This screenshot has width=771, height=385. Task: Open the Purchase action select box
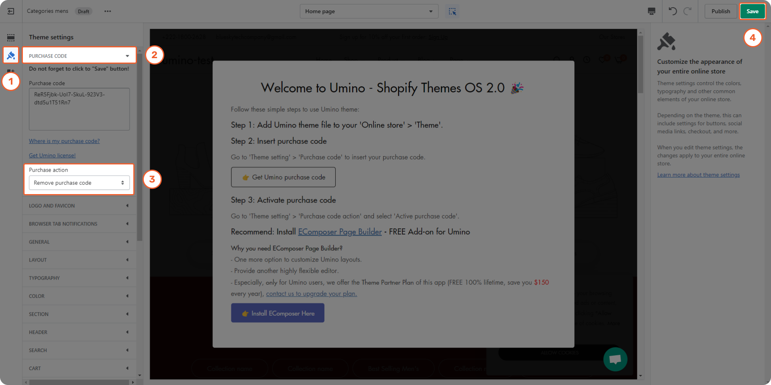click(79, 183)
